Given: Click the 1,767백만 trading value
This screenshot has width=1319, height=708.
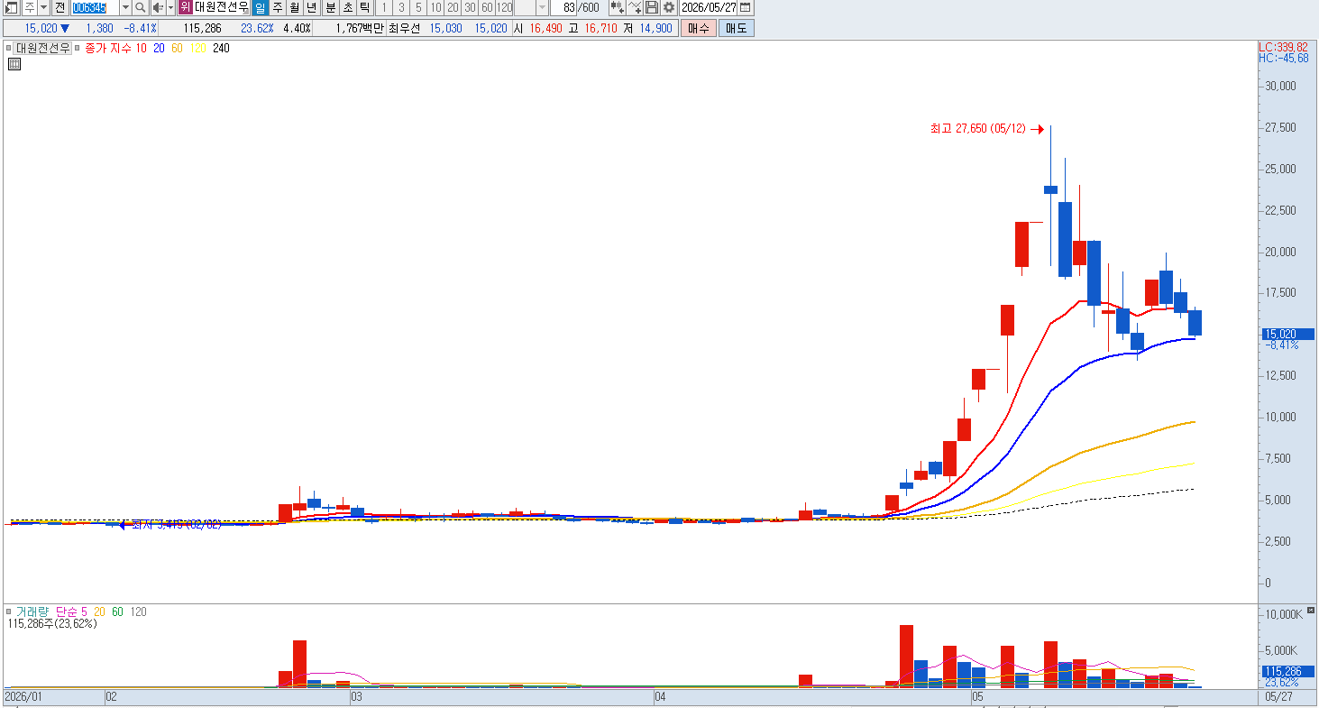Looking at the screenshot, I should coord(360,28).
